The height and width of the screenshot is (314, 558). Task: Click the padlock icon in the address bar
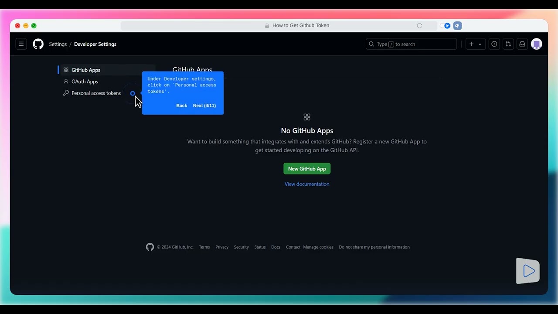click(267, 26)
